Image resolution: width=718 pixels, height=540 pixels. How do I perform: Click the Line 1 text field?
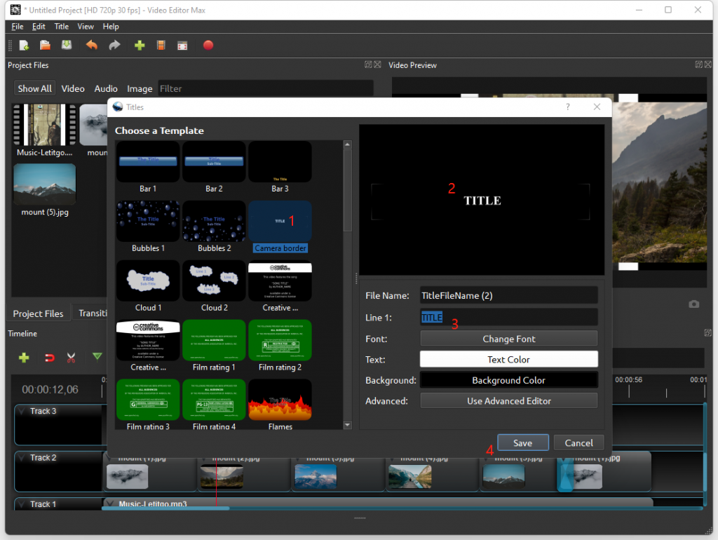point(509,317)
